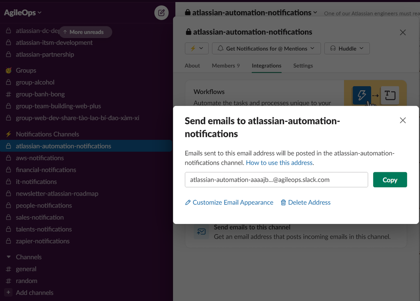420x301 pixels.
Task: Click the email address input field
Action: pos(276,180)
